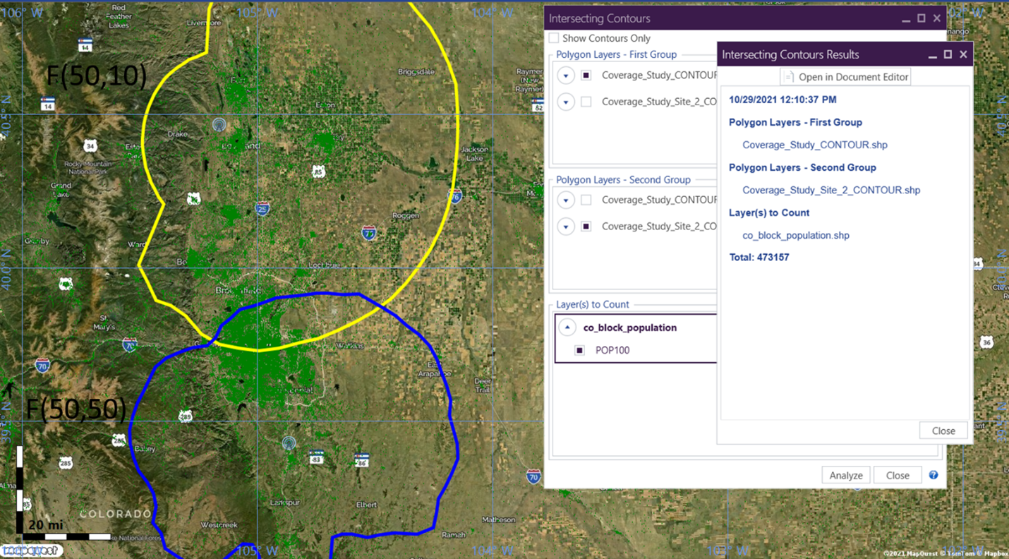Uncheck the POP100 field checkbox

pyautogui.click(x=579, y=350)
